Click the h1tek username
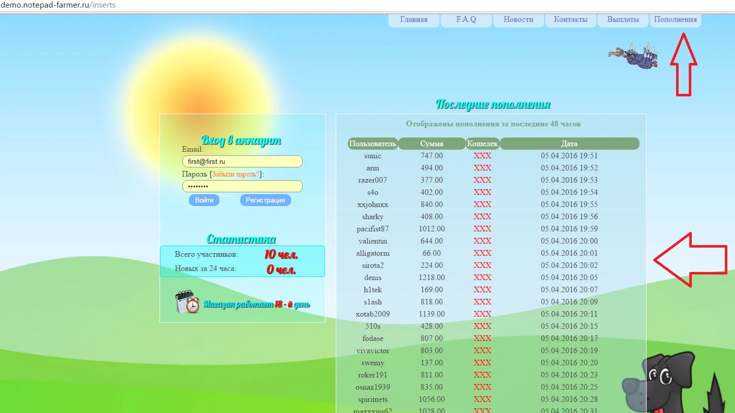The width and height of the screenshot is (735, 413). pos(373,290)
